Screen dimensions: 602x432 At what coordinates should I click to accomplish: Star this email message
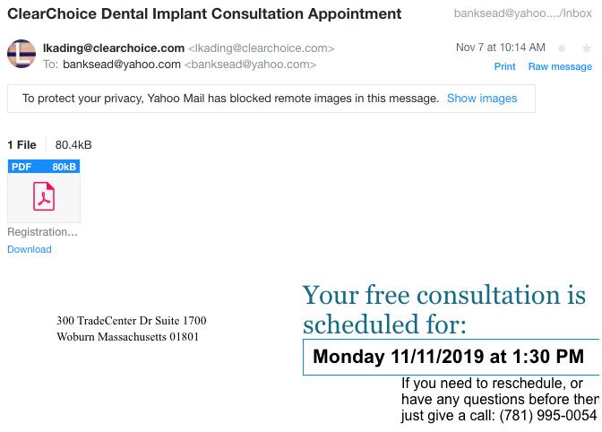point(586,48)
